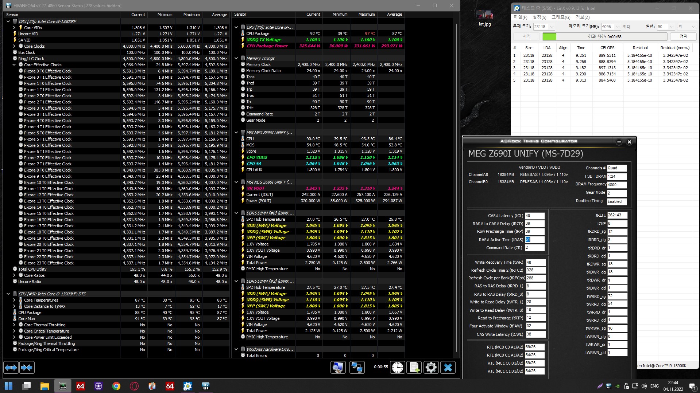Click tREFI field showing 262143
The image size is (700, 393).
click(617, 215)
